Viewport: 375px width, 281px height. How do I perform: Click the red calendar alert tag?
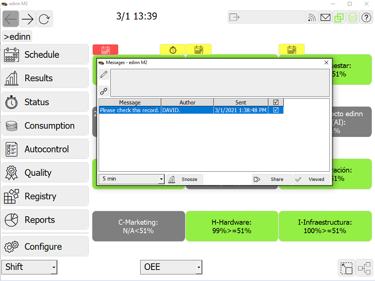point(106,50)
